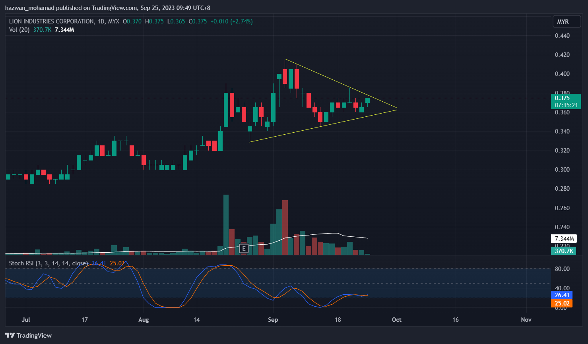
Task: Click the 0.360 price scale label
Action: tap(562, 112)
